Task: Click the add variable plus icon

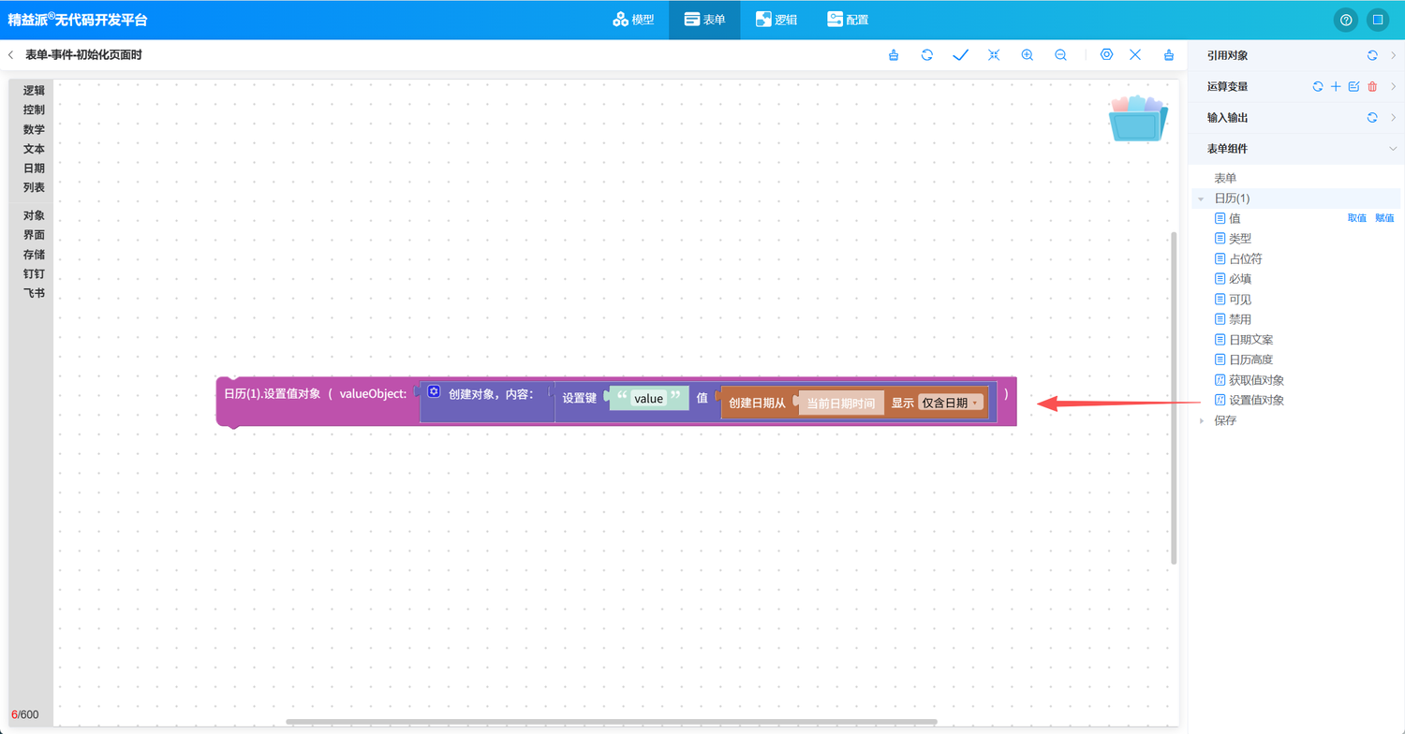Action: [1336, 87]
